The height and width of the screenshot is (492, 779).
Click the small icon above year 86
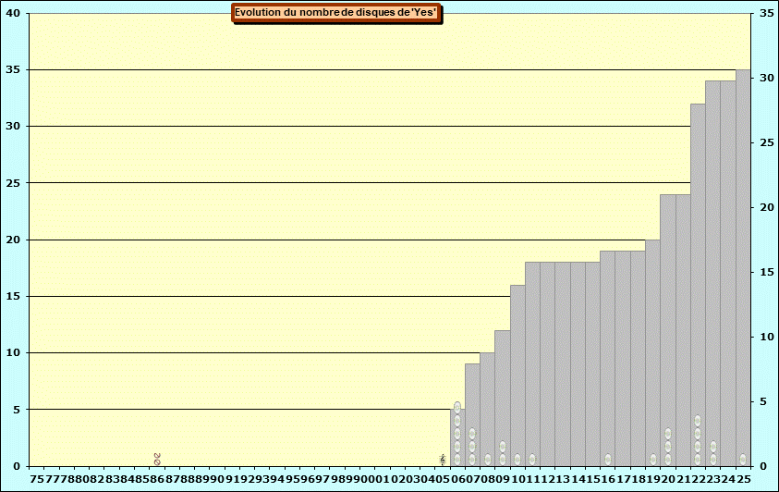157,459
